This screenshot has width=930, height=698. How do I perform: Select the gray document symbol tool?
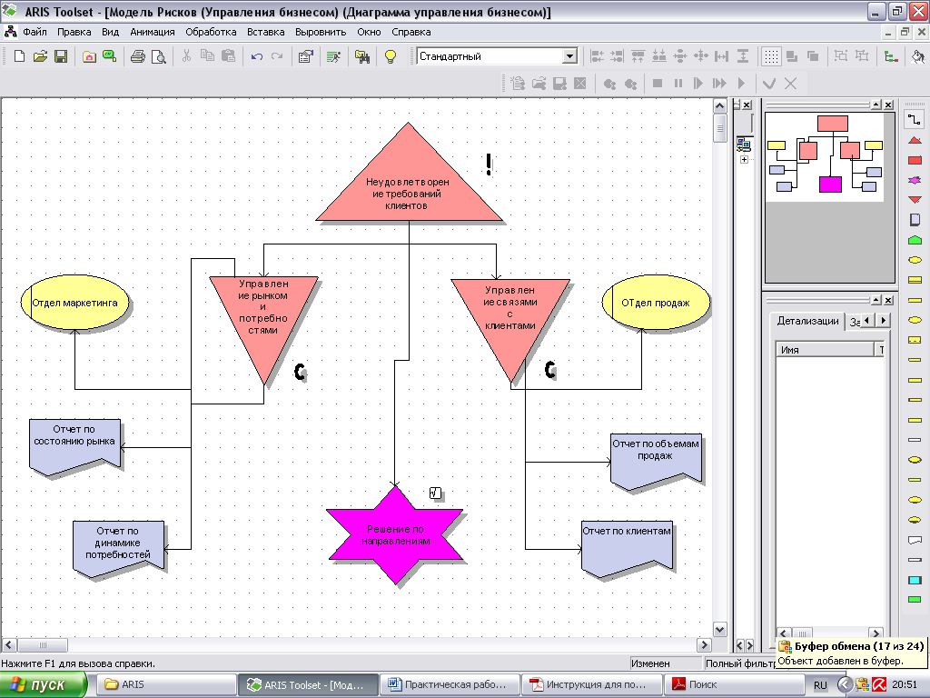pos(915,220)
